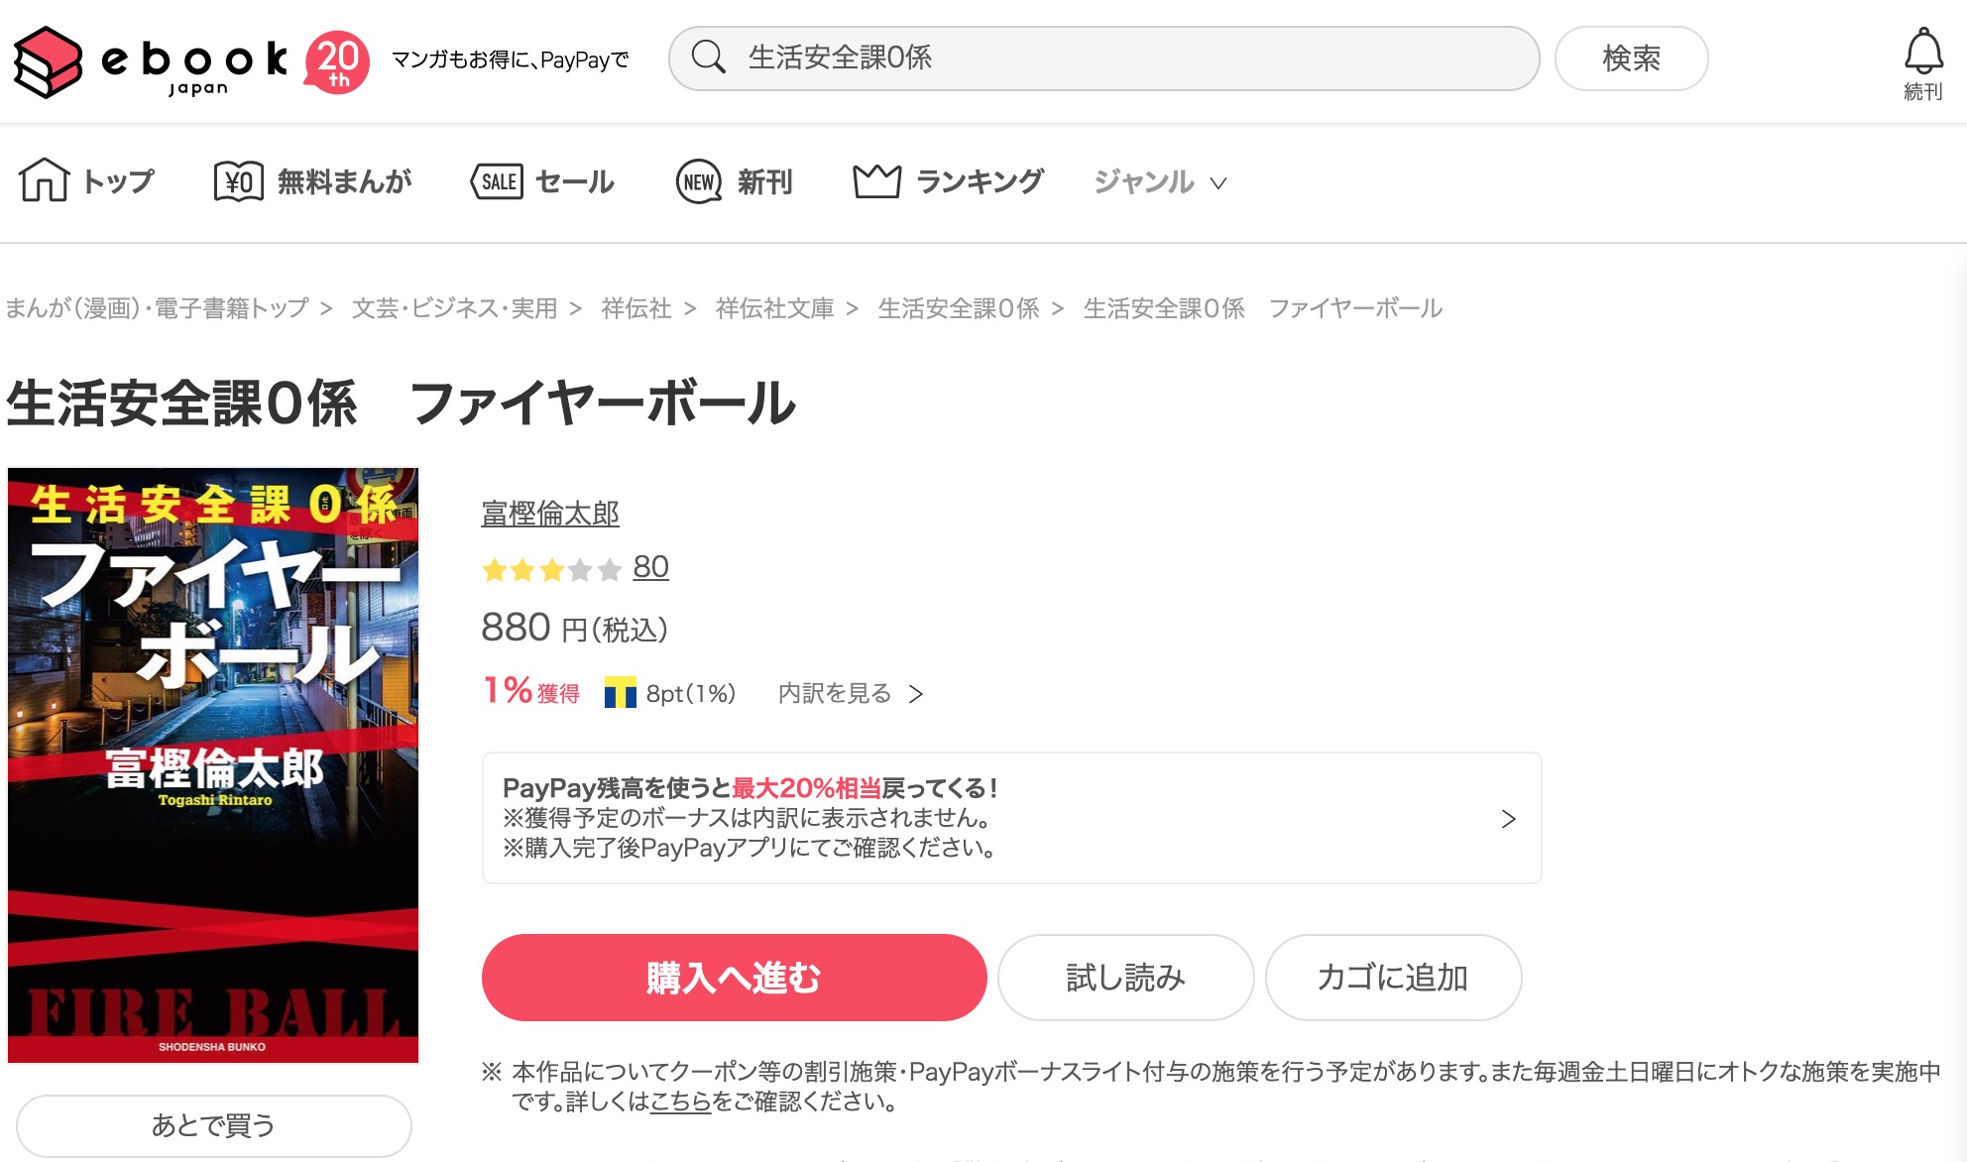Expand the ジャンル dropdown menu

pos(1161,181)
